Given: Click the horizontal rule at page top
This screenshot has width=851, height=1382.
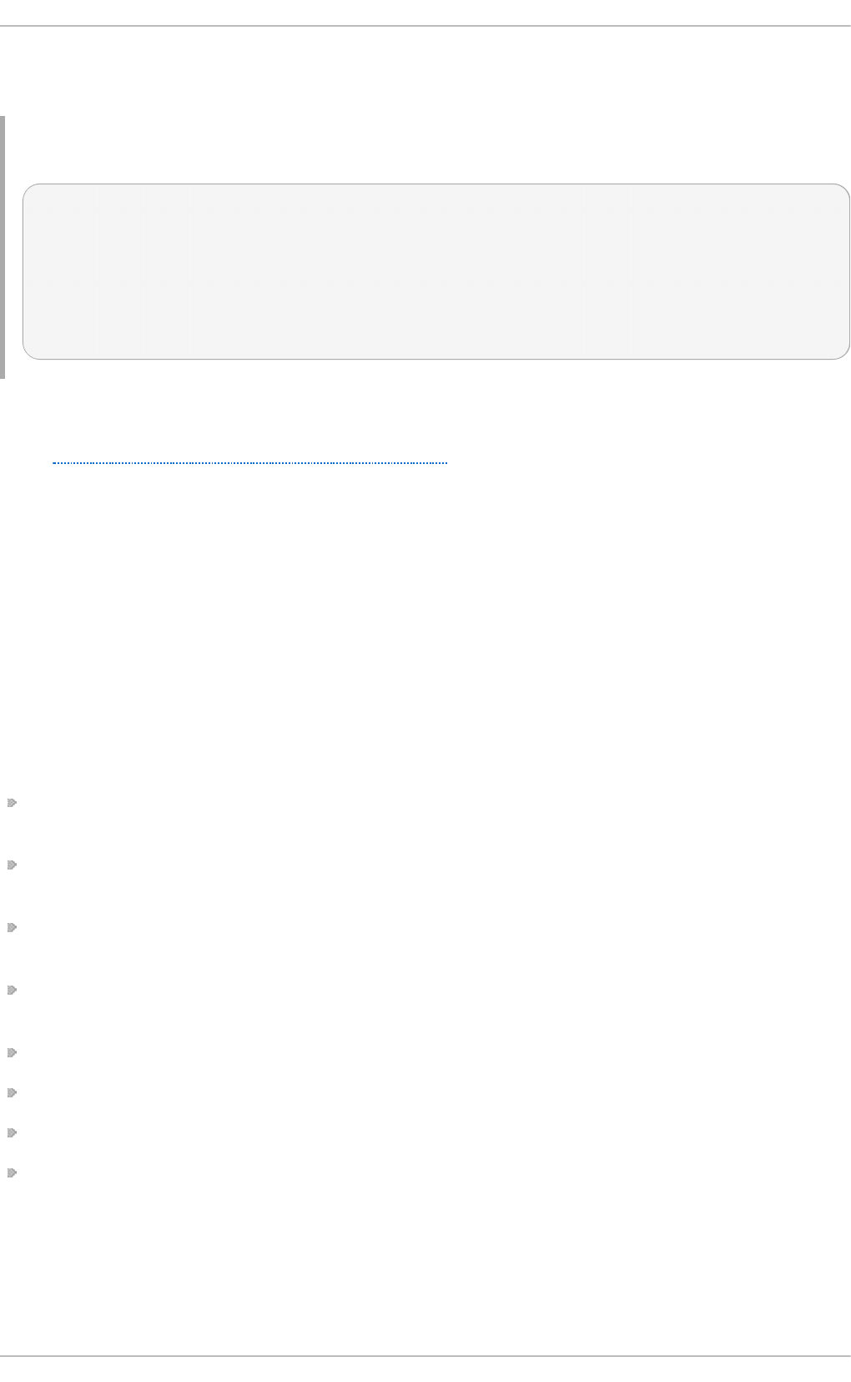Looking at the screenshot, I should (x=425, y=27).
